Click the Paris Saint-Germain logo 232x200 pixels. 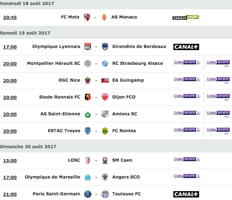point(88,194)
